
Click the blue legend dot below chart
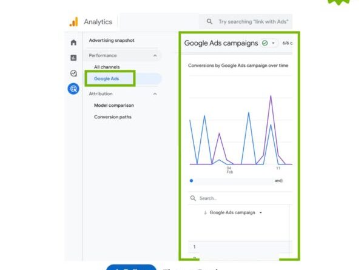pos(191,181)
